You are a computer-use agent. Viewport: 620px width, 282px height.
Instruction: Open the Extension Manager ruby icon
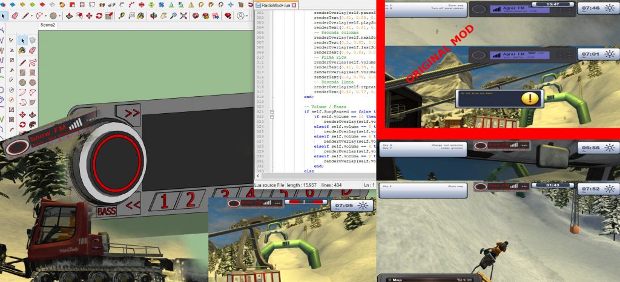pyautogui.click(x=228, y=16)
